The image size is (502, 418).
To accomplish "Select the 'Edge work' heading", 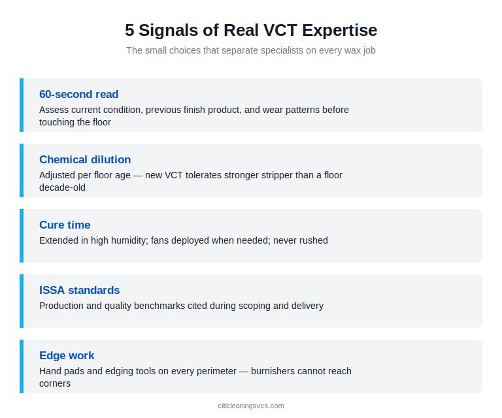I will (x=67, y=355).
